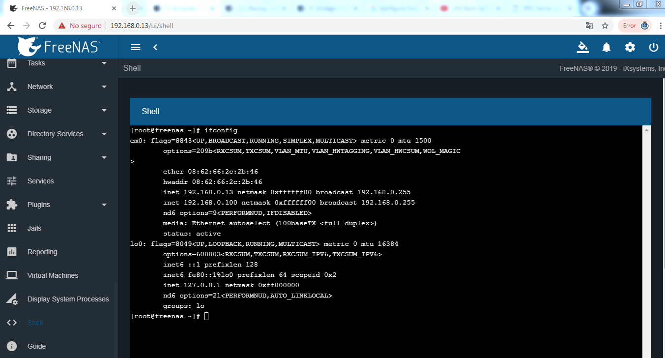Image resolution: width=665 pixels, height=358 pixels.
Task: Expand the Network menu arrow
Action: (x=104, y=87)
